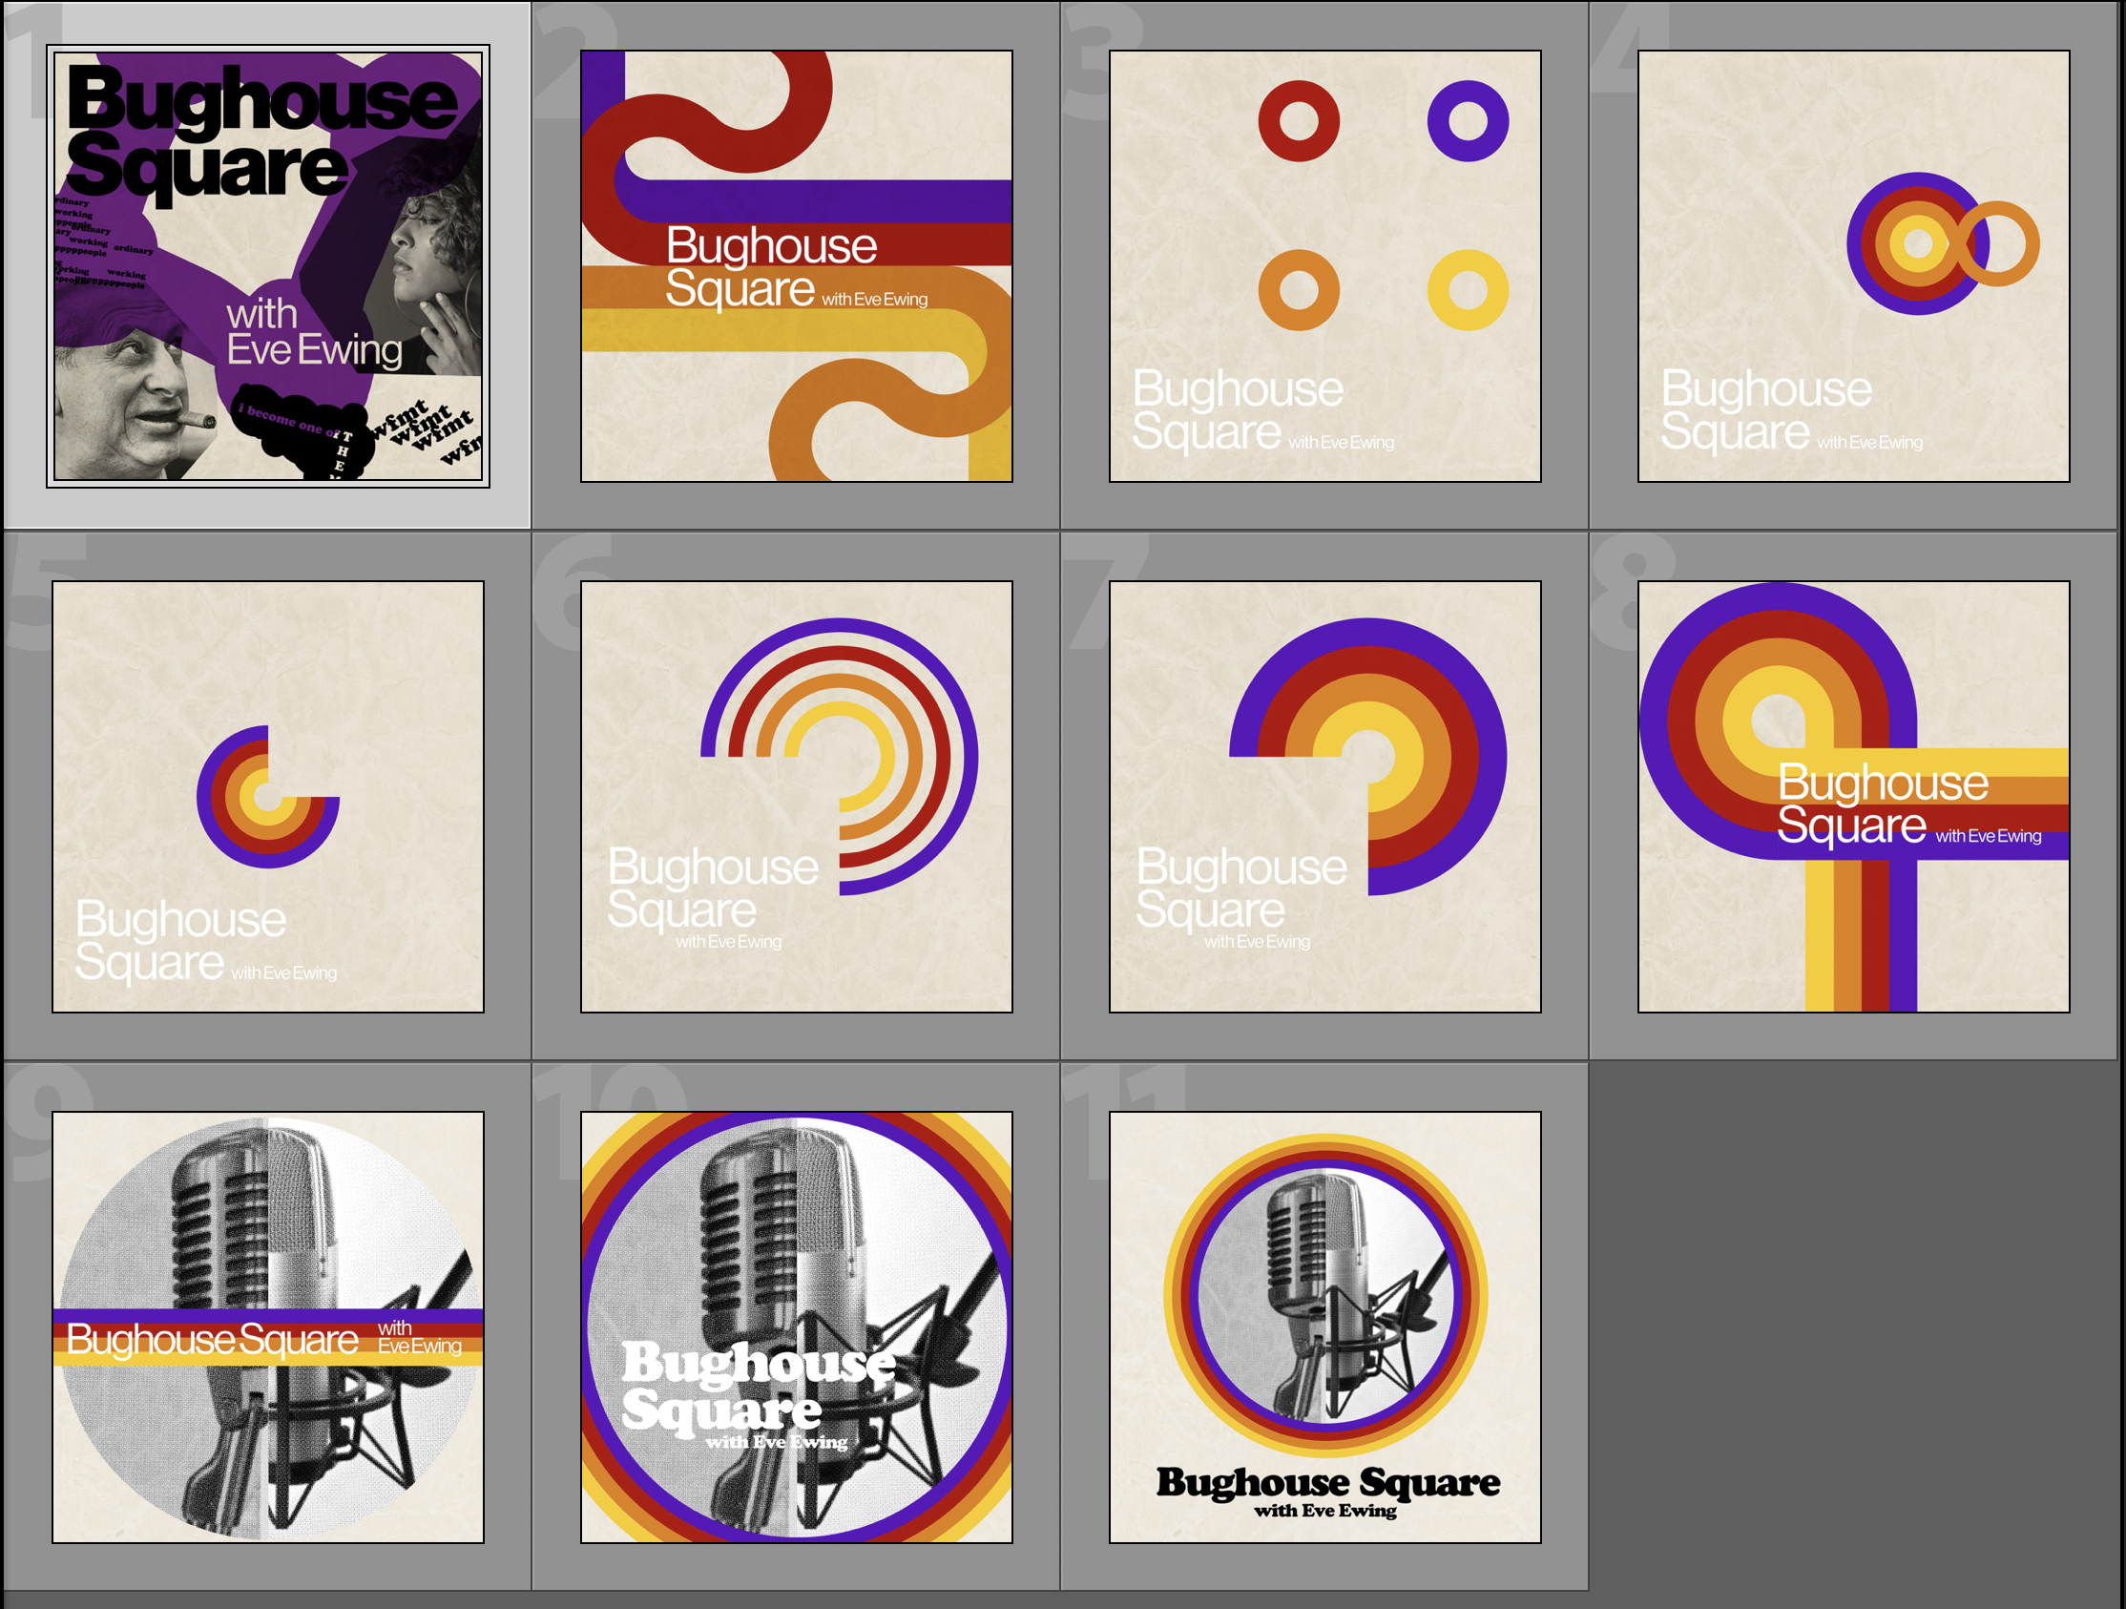
Task: Select thumbnail 6 with thin arc lines
Action: tap(797, 797)
